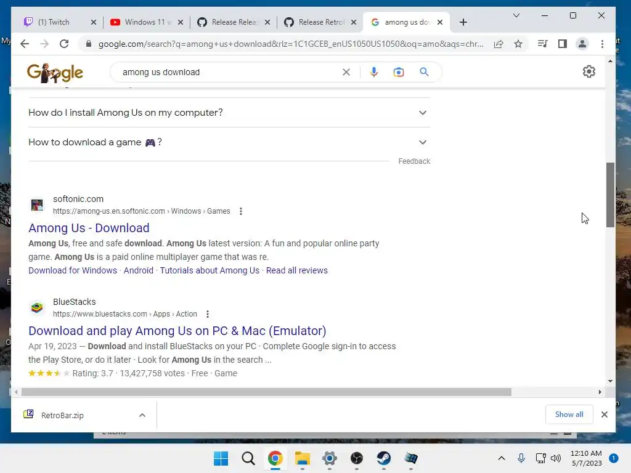Search by image with camera icon
The height and width of the screenshot is (473, 631).
[x=399, y=72]
